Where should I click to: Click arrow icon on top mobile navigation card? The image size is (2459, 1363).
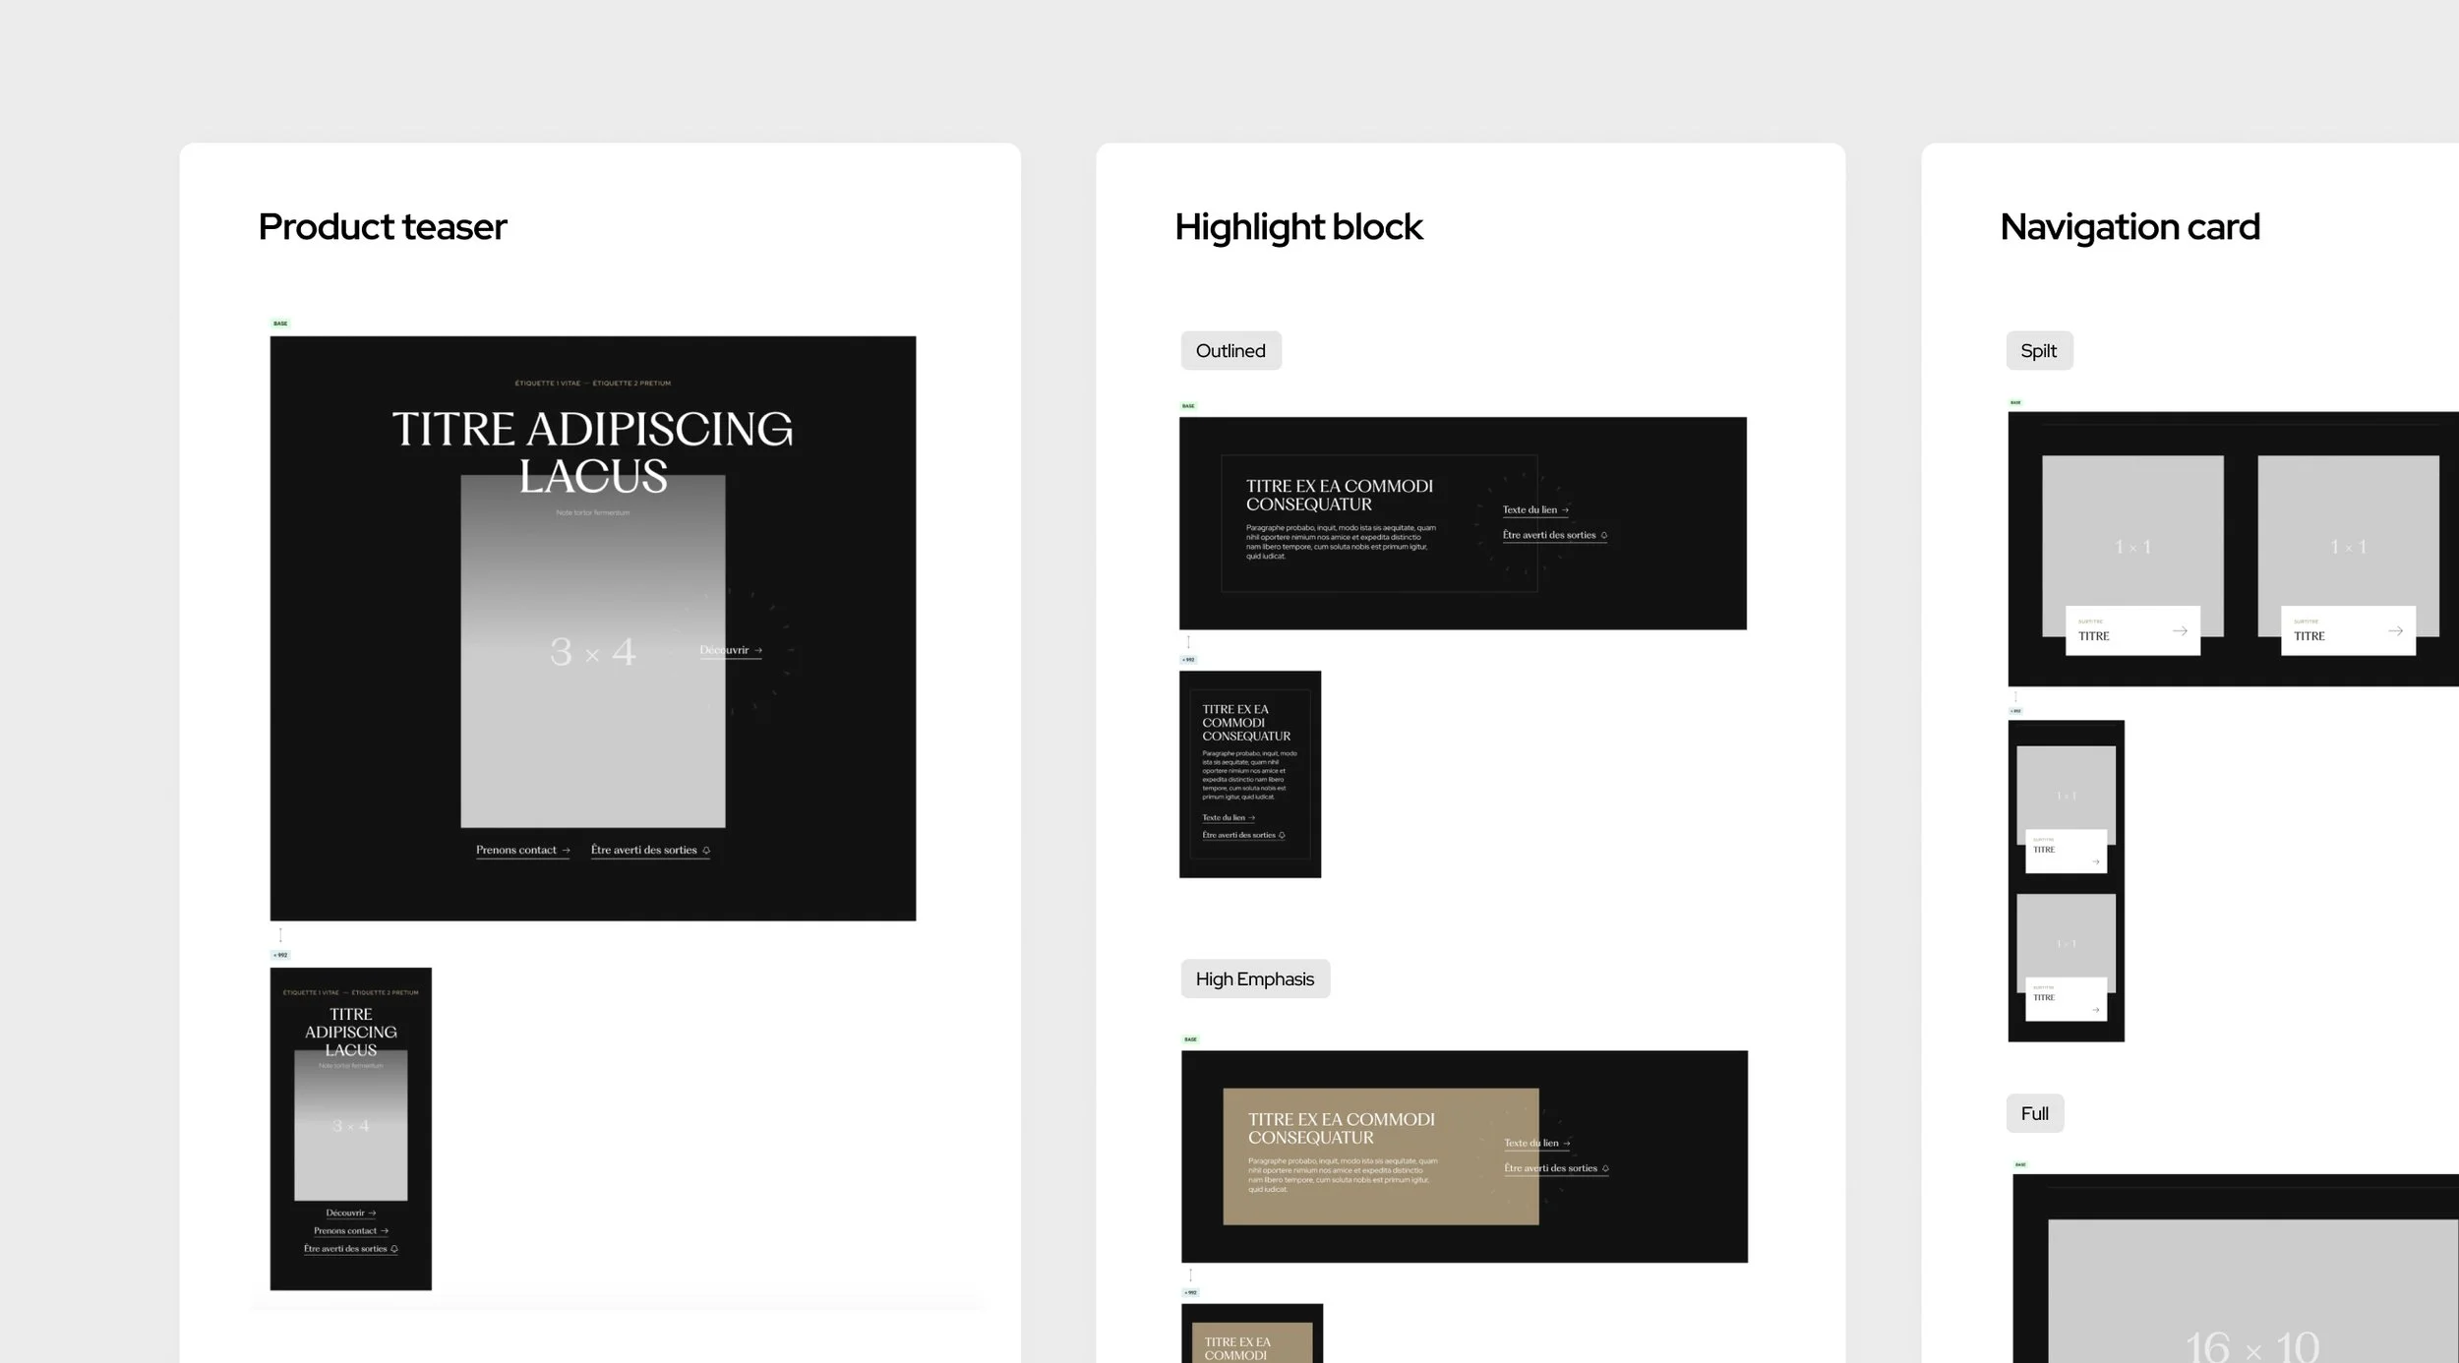click(x=2096, y=862)
